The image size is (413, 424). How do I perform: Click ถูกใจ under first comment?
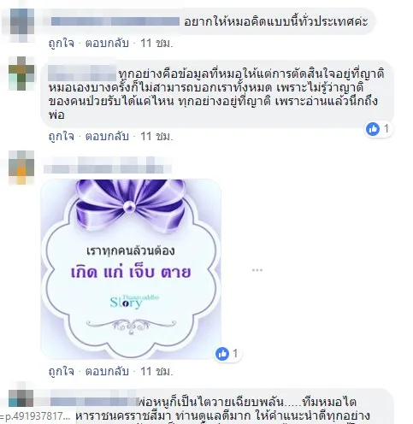[62, 43]
